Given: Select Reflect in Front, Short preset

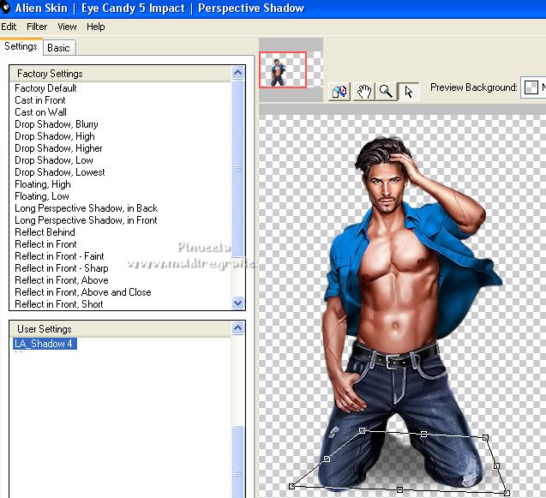Looking at the screenshot, I should click(x=59, y=304).
